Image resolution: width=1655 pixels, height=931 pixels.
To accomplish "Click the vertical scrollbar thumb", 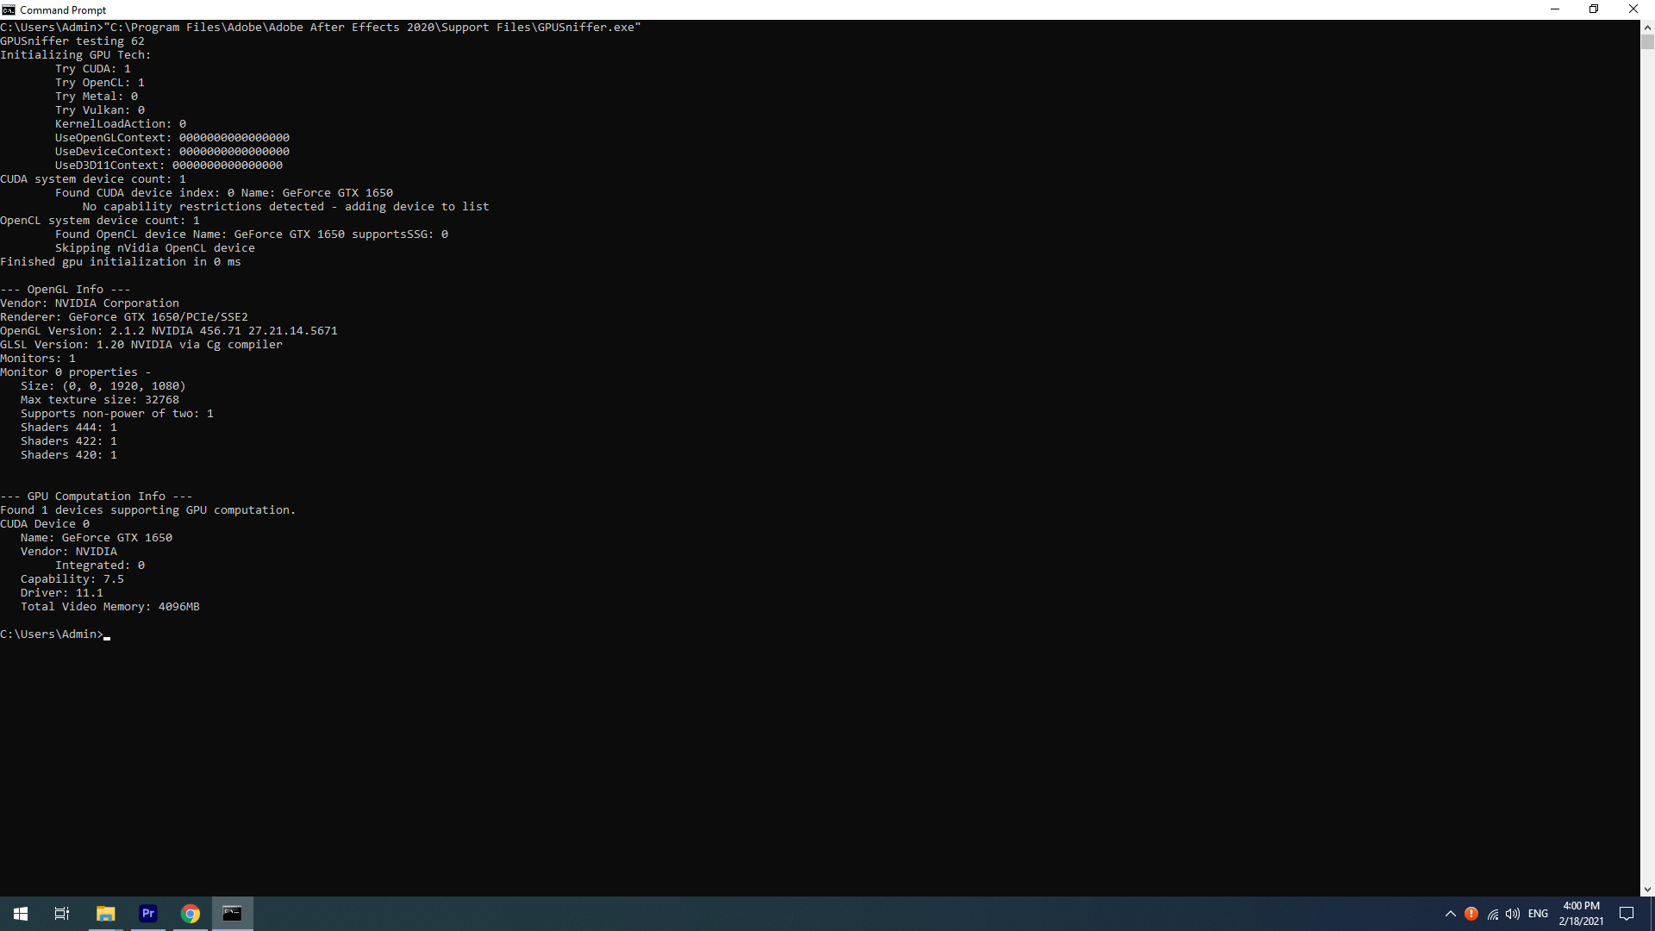I will coord(1647,42).
